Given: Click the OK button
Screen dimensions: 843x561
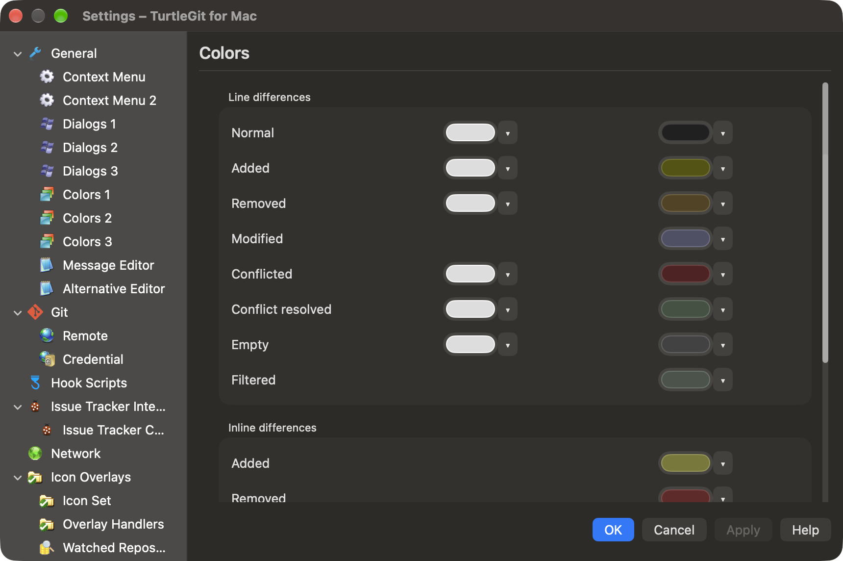Looking at the screenshot, I should [613, 530].
